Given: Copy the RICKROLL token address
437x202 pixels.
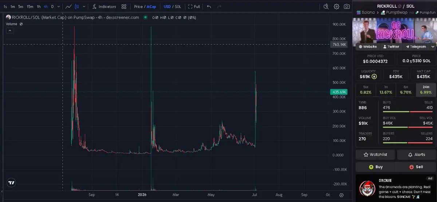Looking at the screenshot, I should 399,6.
